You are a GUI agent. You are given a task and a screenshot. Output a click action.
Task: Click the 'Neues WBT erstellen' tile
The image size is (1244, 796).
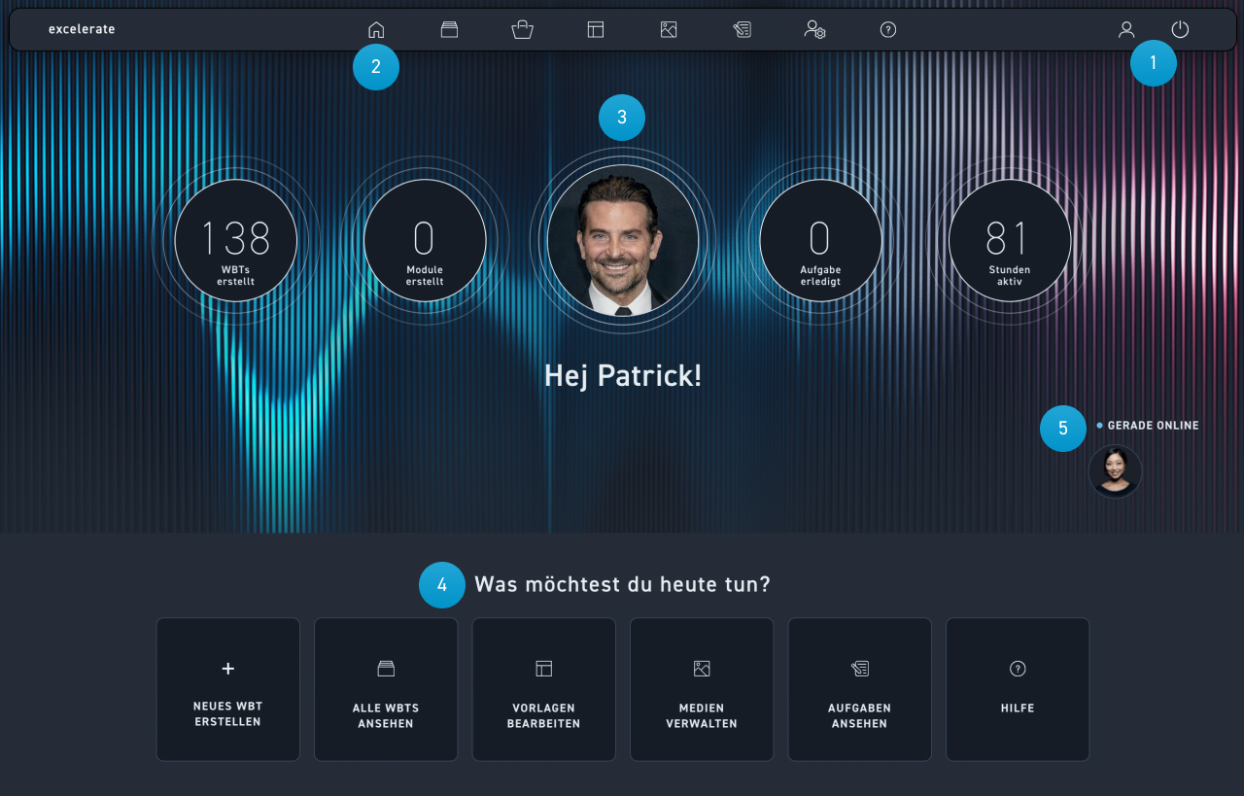pyautogui.click(x=228, y=689)
